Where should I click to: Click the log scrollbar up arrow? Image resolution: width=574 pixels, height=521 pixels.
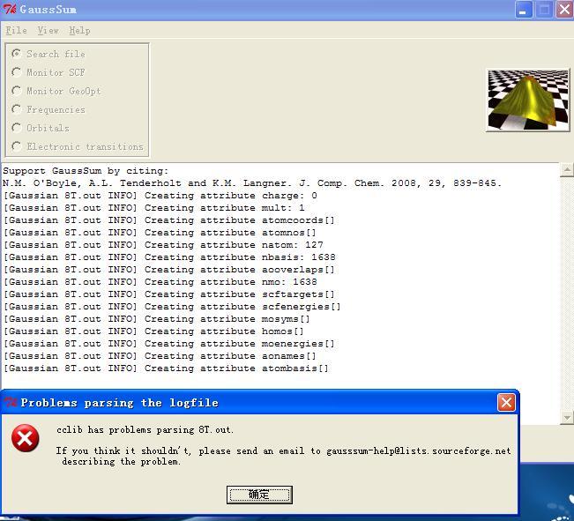tap(567, 169)
